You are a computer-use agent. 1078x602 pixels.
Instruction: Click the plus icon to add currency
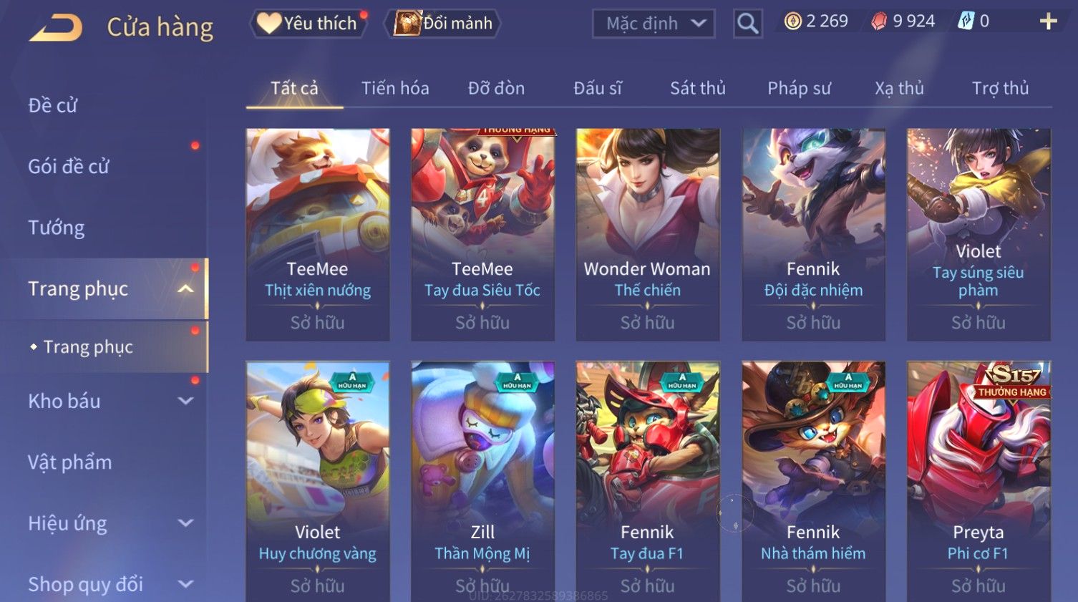click(1048, 21)
